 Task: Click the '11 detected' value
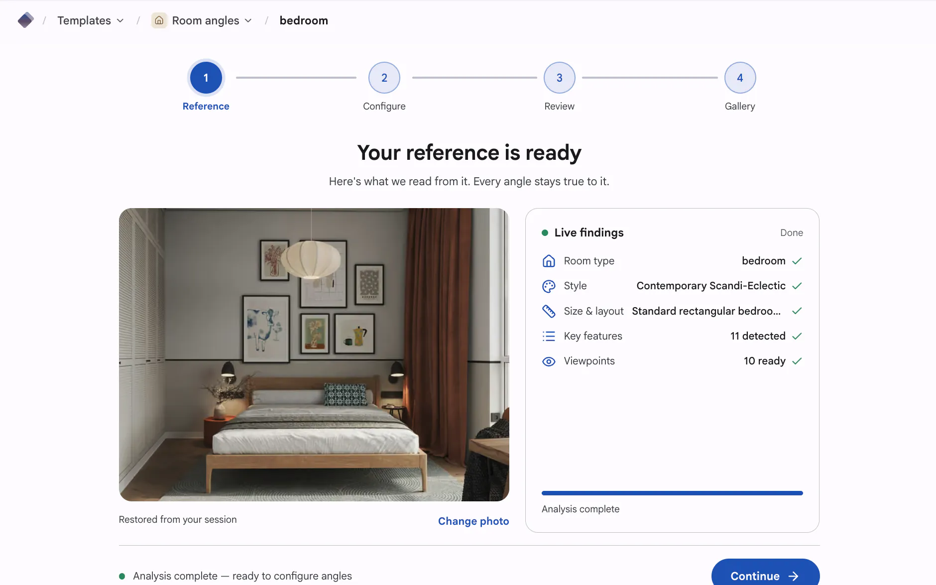[x=758, y=336]
